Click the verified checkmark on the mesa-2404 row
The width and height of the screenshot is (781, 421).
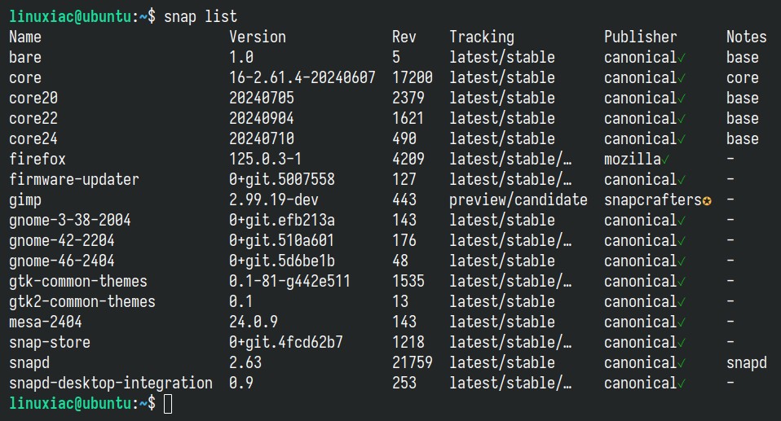pos(682,323)
